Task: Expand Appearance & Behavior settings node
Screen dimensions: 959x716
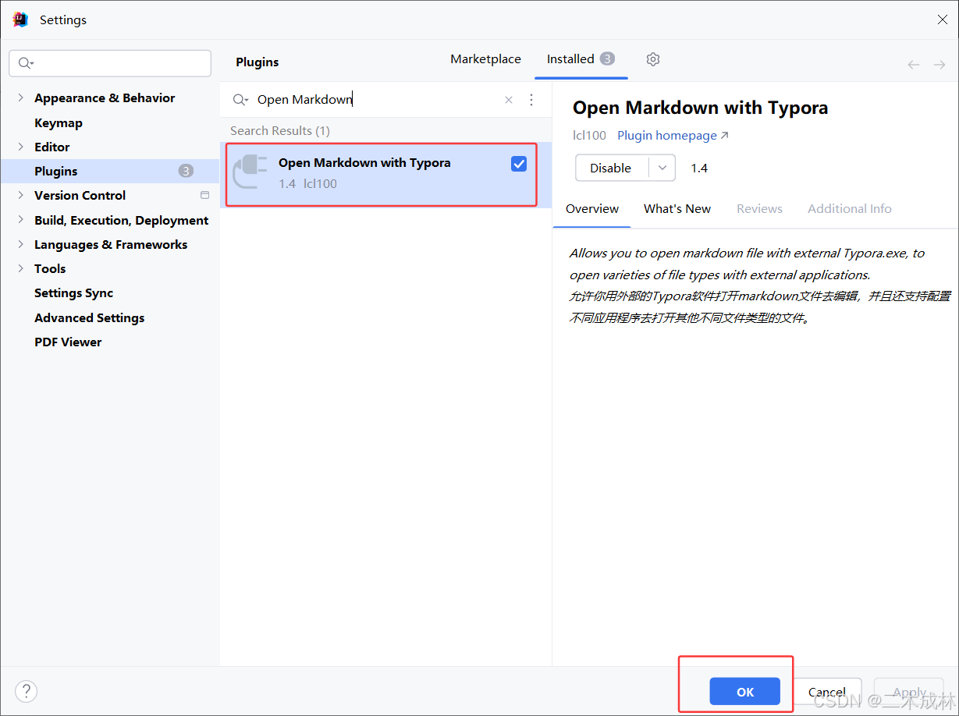Action: click(20, 97)
